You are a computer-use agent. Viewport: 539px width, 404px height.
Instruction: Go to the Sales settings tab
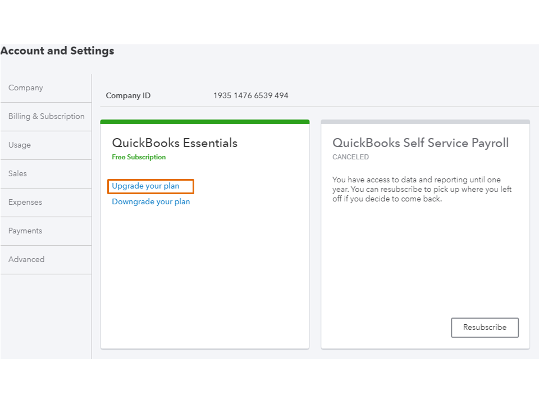pyautogui.click(x=17, y=174)
